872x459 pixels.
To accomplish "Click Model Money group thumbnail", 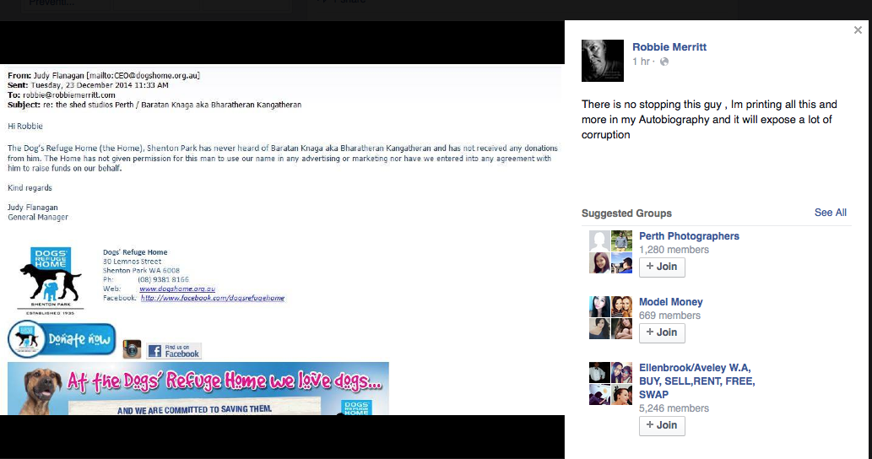I will (x=610, y=317).
